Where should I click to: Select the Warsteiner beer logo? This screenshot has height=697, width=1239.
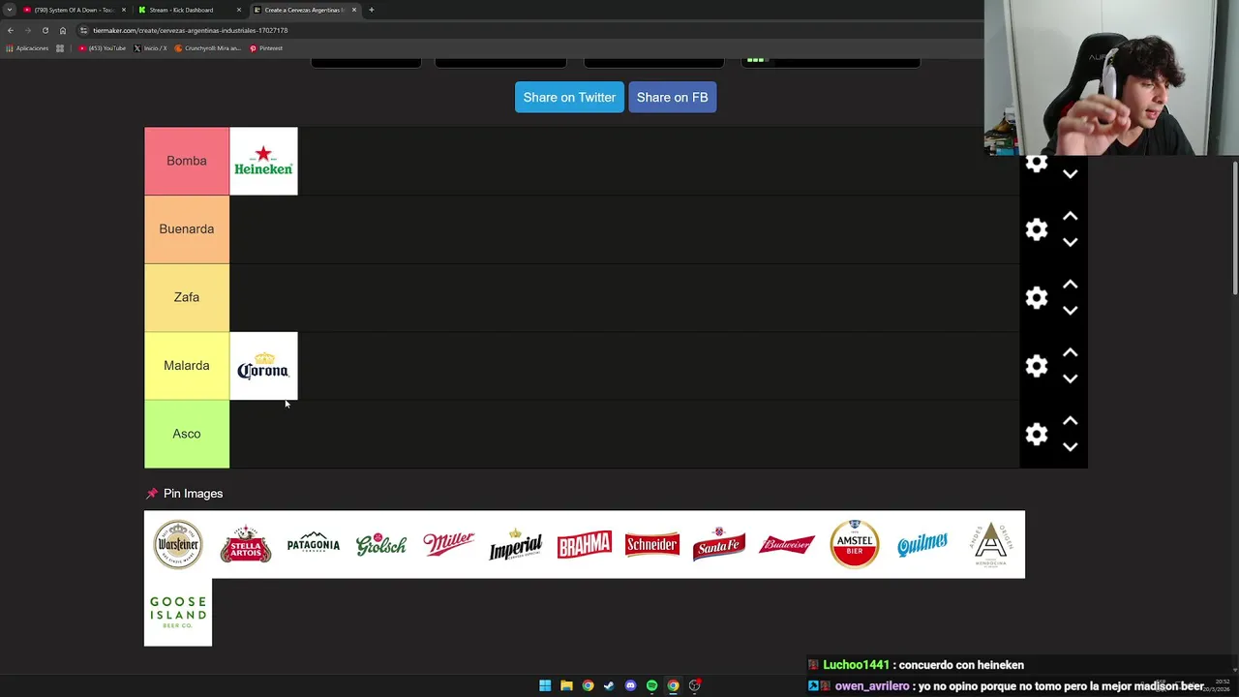(x=178, y=544)
